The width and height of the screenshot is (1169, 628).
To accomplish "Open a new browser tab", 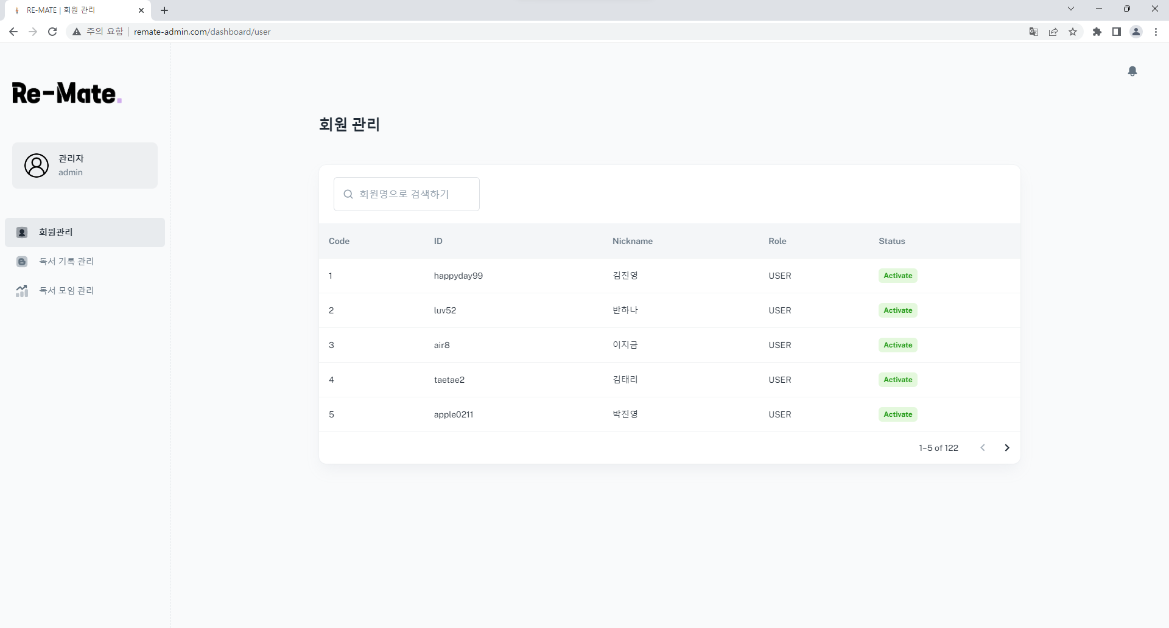I will point(164,10).
